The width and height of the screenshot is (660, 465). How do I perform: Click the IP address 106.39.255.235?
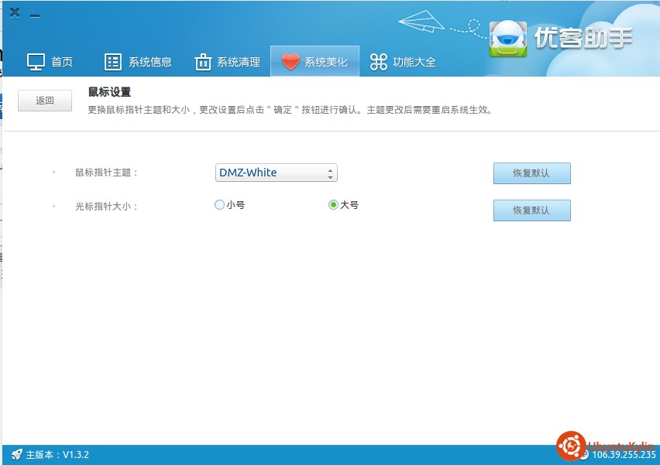tap(624, 455)
